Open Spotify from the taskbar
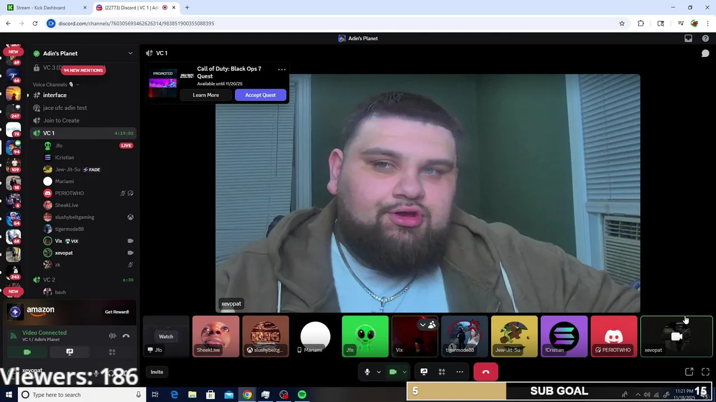 click(x=302, y=395)
